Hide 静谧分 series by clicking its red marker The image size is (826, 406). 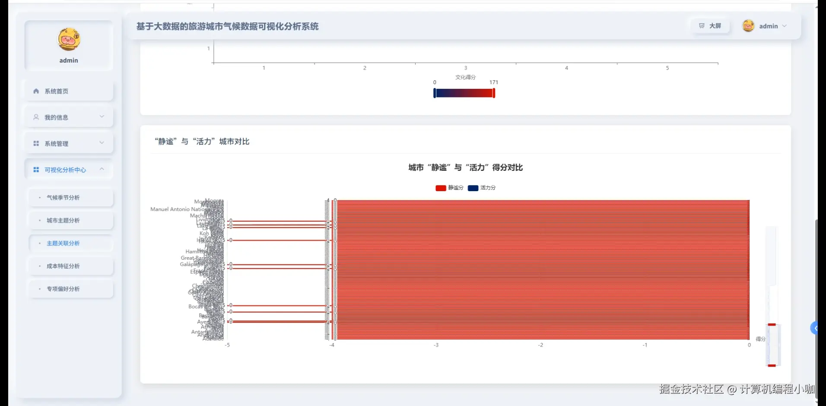440,188
